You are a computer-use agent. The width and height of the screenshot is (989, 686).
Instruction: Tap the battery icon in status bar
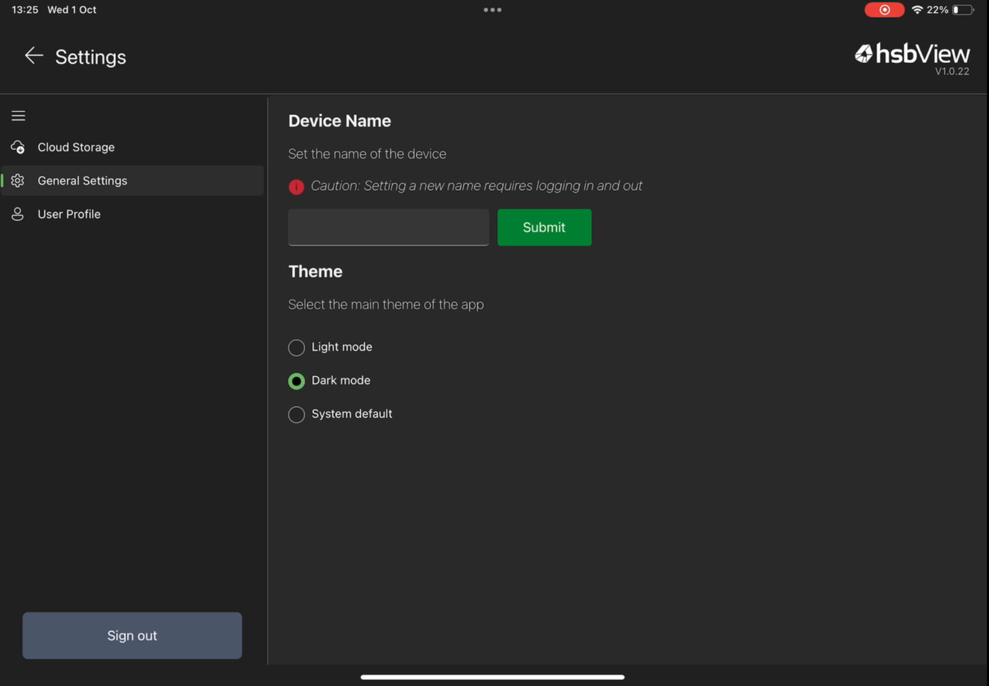pyautogui.click(x=962, y=10)
